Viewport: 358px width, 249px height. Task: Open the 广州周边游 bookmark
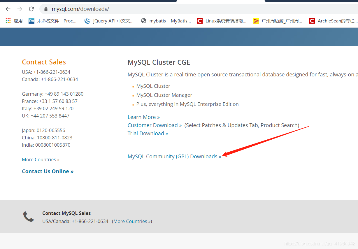(278, 21)
